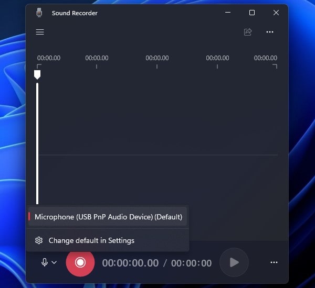This screenshot has height=288, width=315.
Task: Click the gear icon beside Change default
Action: (x=39, y=240)
